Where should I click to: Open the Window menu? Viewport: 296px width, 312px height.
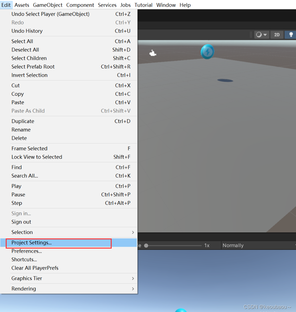(x=166, y=5)
